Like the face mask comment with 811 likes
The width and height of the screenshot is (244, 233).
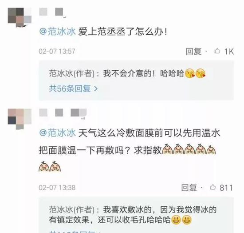click(x=213, y=187)
